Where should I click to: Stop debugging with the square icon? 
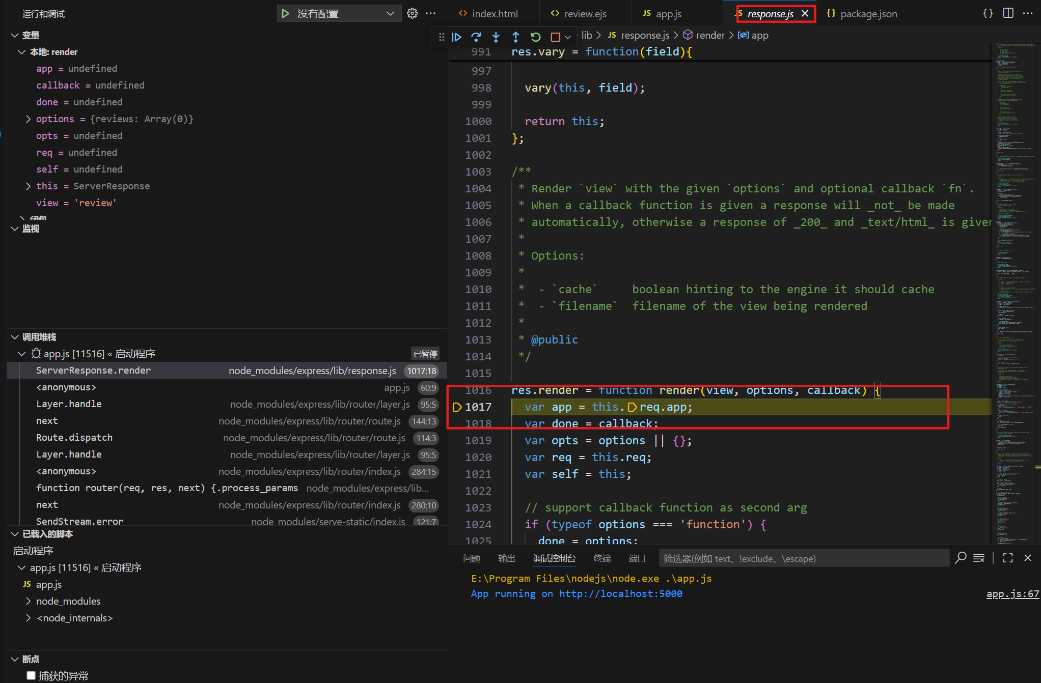click(555, 37)
